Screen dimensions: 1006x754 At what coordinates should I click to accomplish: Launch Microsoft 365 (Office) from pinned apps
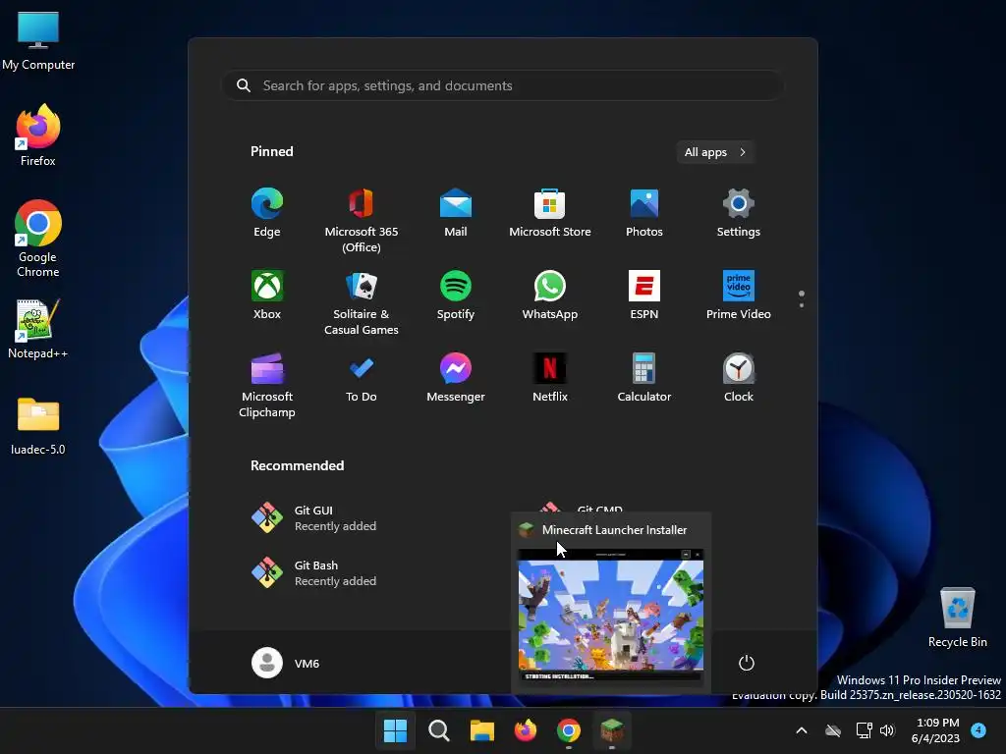tap(362, 221)
